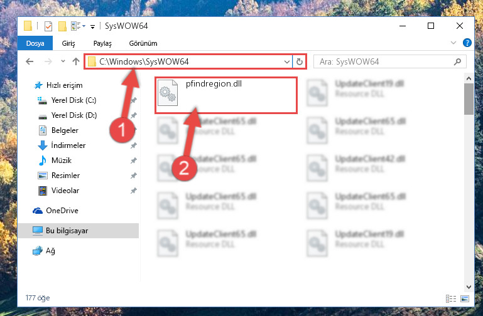Open Yerel Disk (C:) in sidebar
This screenshot has width=483, height=316.
point(73,100)
